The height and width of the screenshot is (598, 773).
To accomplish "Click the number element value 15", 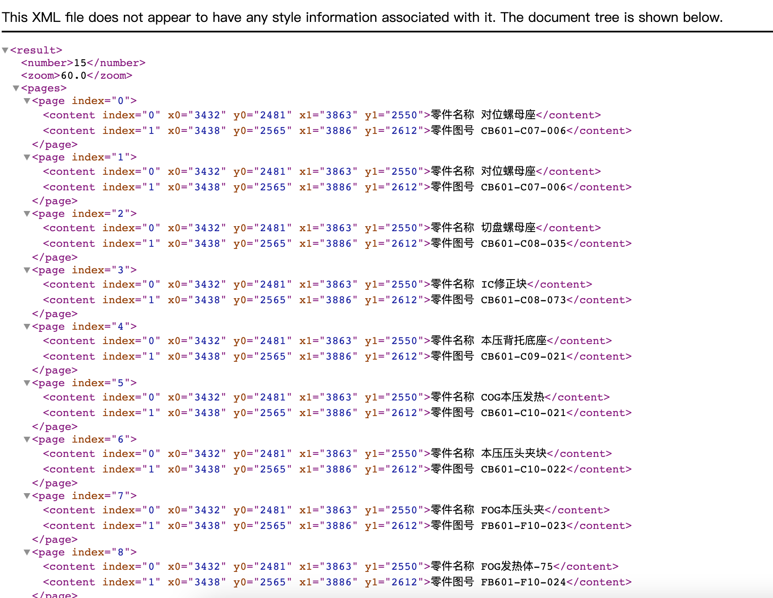I will 80,63.
